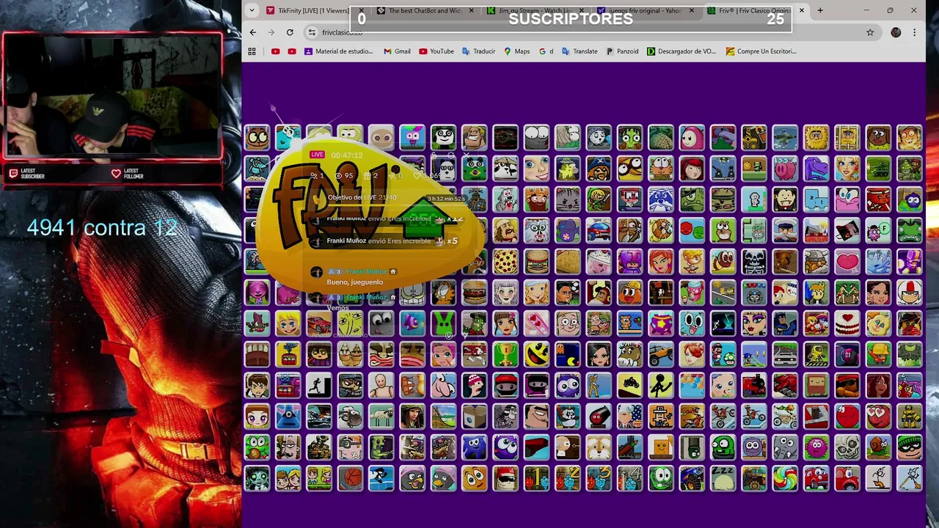Launch Fireboy and Watergirl number 3
The image size is (939, 528).
click(599, 477)
